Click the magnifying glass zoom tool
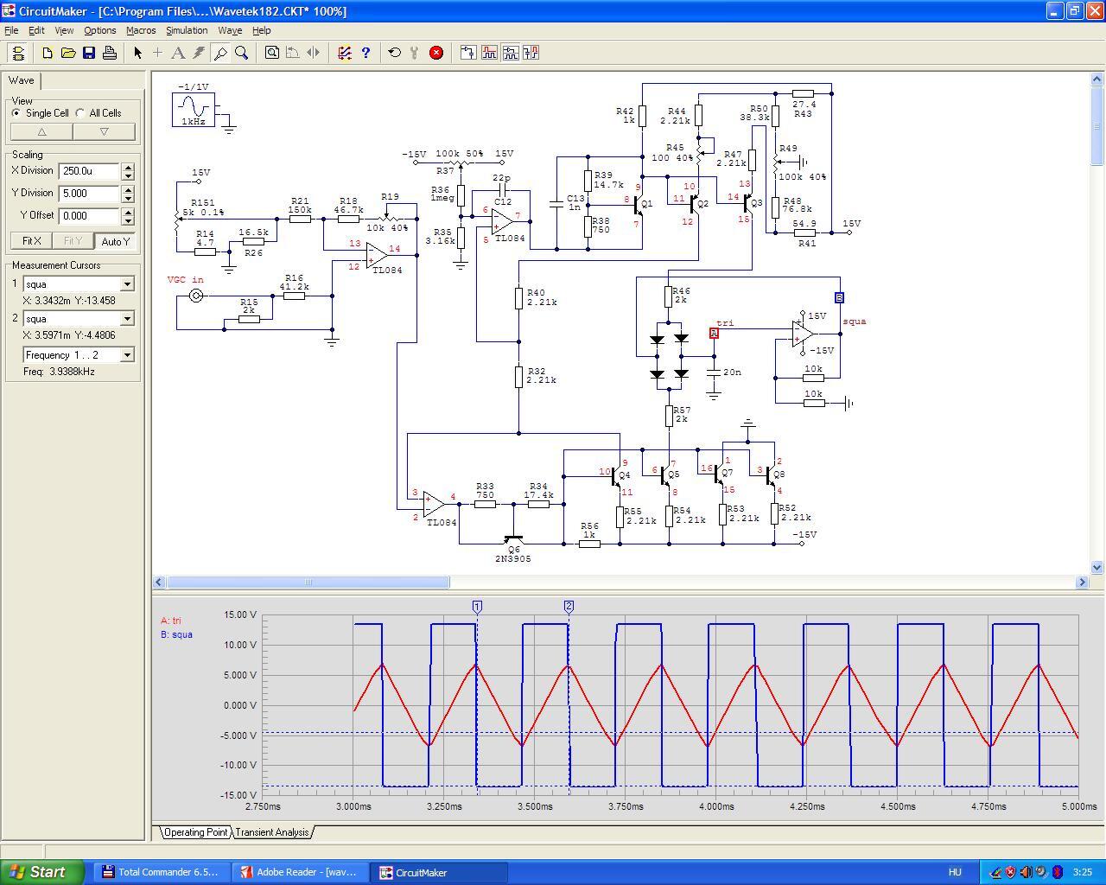 tap(242, 53)
